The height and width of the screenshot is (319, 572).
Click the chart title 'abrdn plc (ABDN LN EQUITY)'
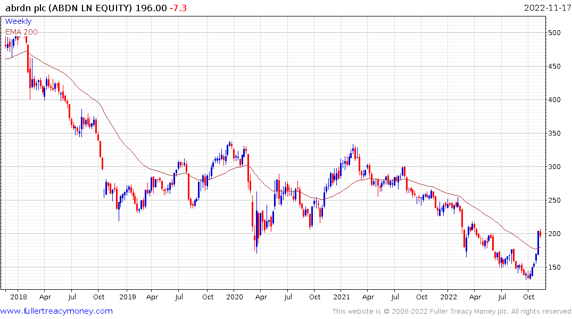pyautogui.click(x=69, y=8)
